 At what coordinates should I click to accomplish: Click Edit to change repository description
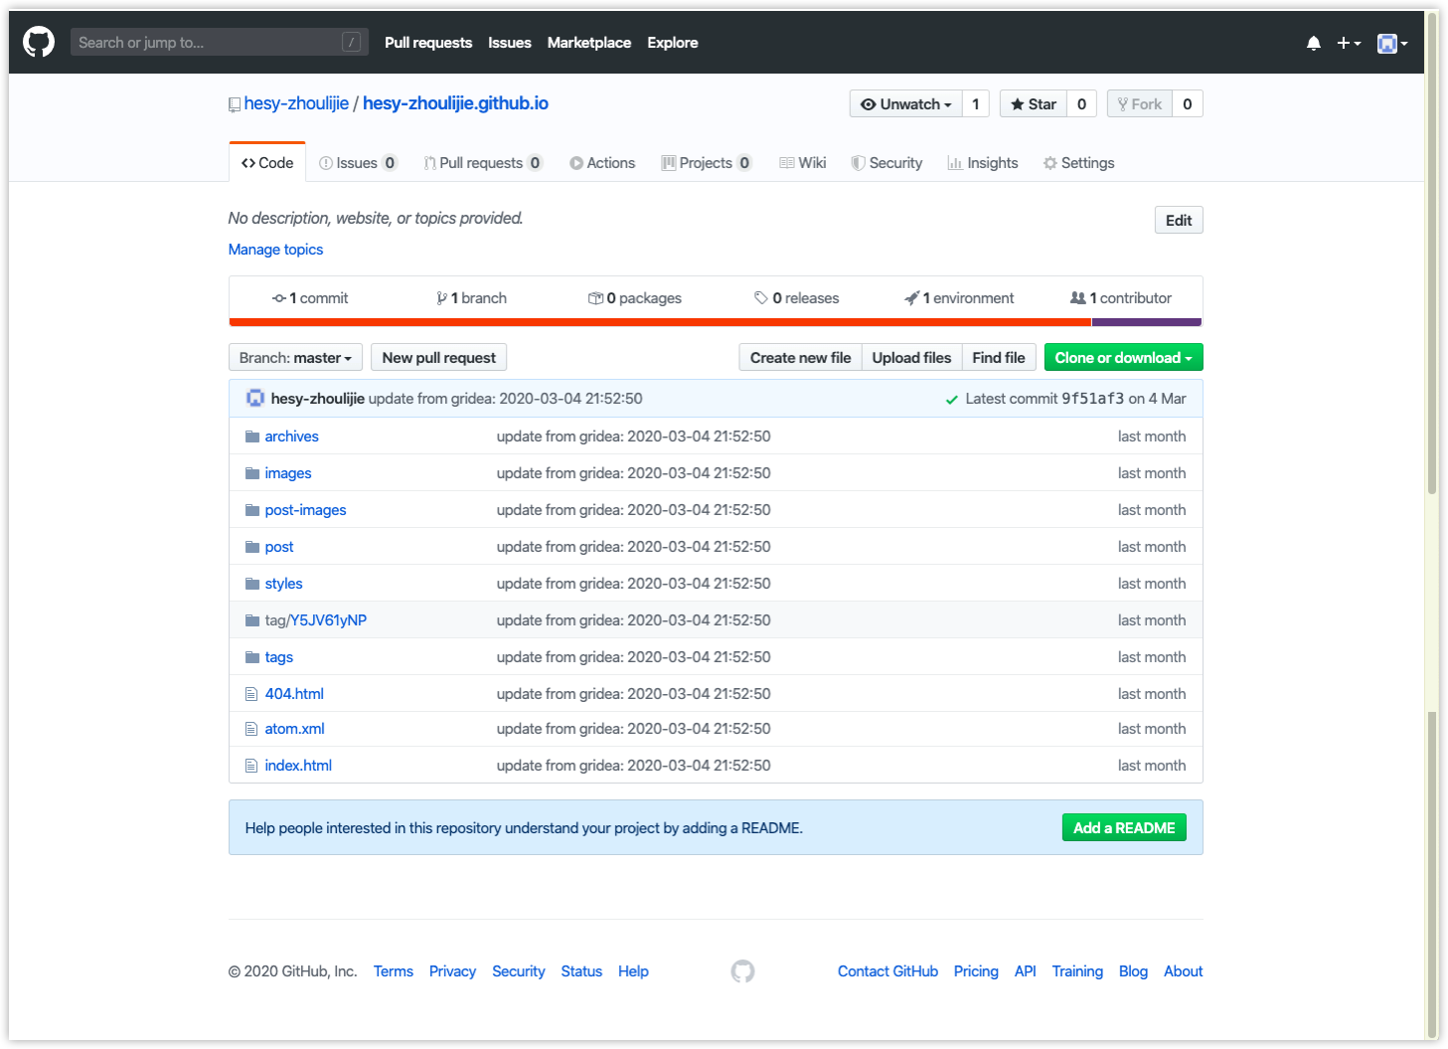1179,221
